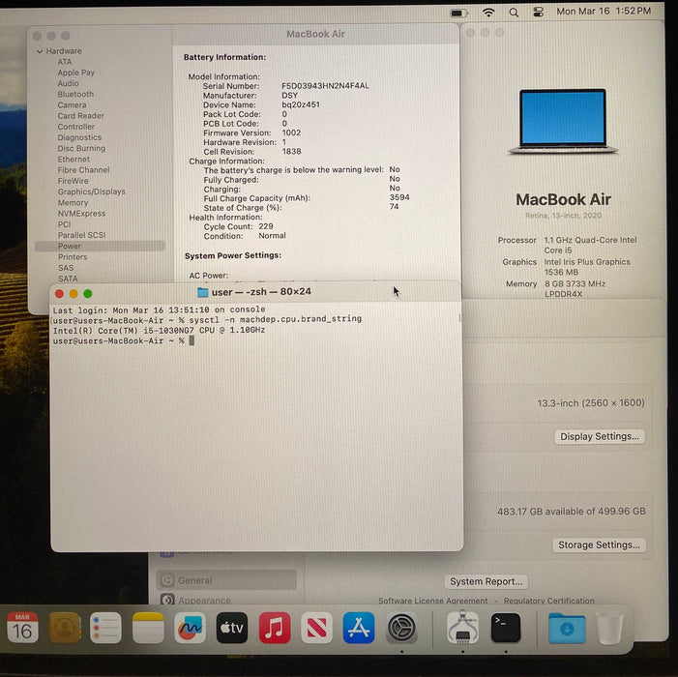Select Power in the Hardware list
Viewport: 678px width, 677px height.
(100, 246)
